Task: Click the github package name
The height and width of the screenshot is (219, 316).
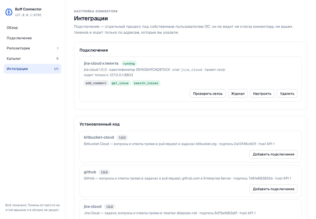Action: tap(90, 172)
